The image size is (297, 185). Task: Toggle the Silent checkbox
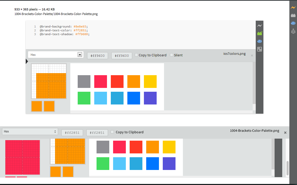[171, 55]
